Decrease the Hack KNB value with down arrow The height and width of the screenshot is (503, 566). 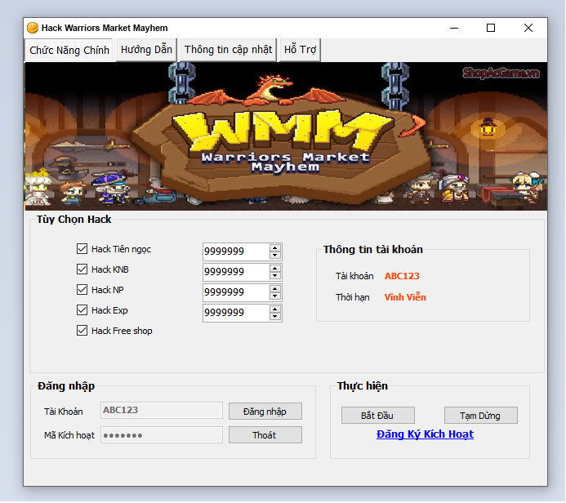click(275, 276)
